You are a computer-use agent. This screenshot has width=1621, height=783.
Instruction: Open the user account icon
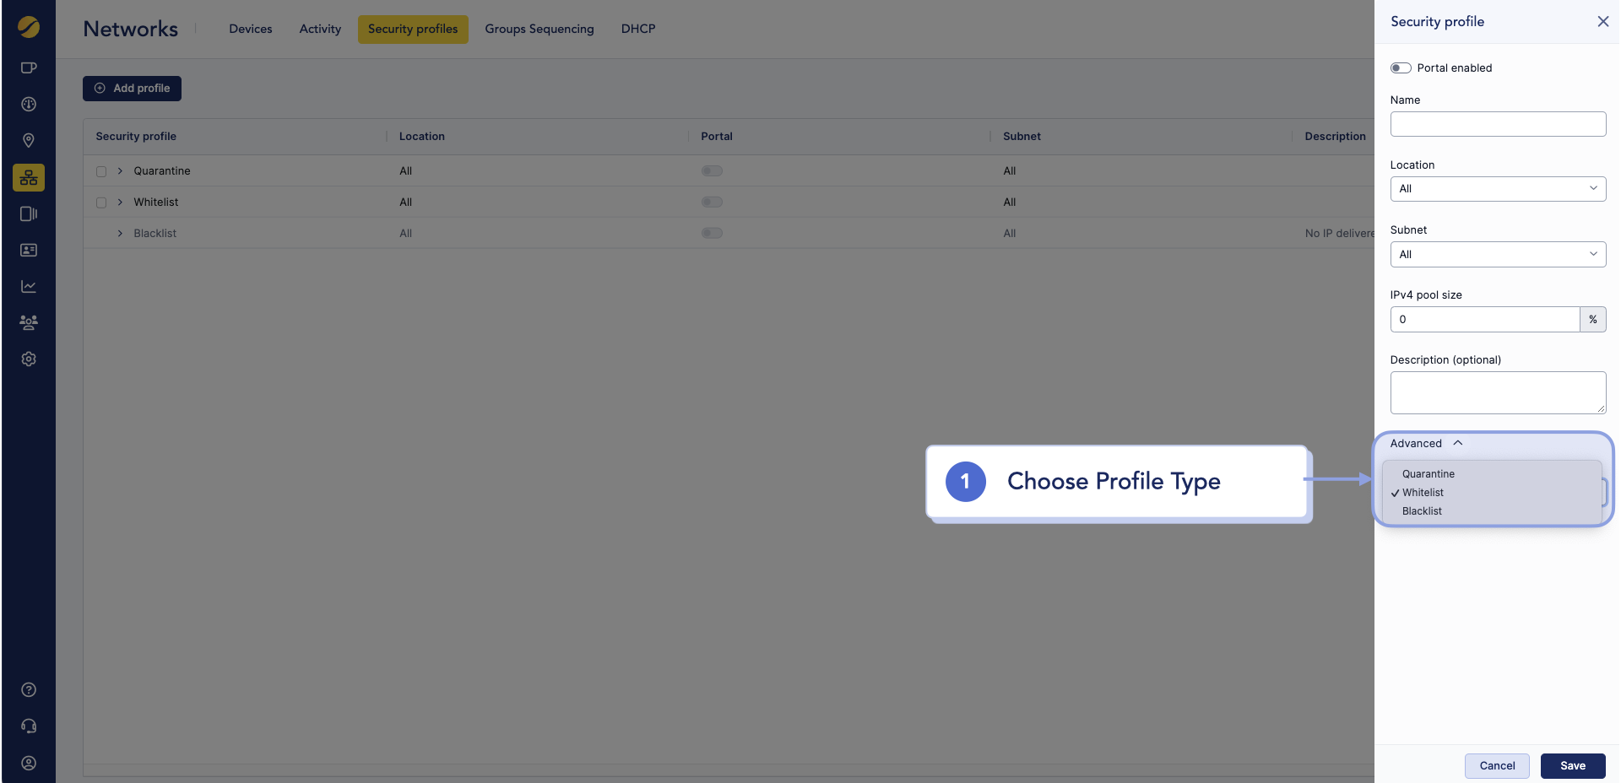29,763
